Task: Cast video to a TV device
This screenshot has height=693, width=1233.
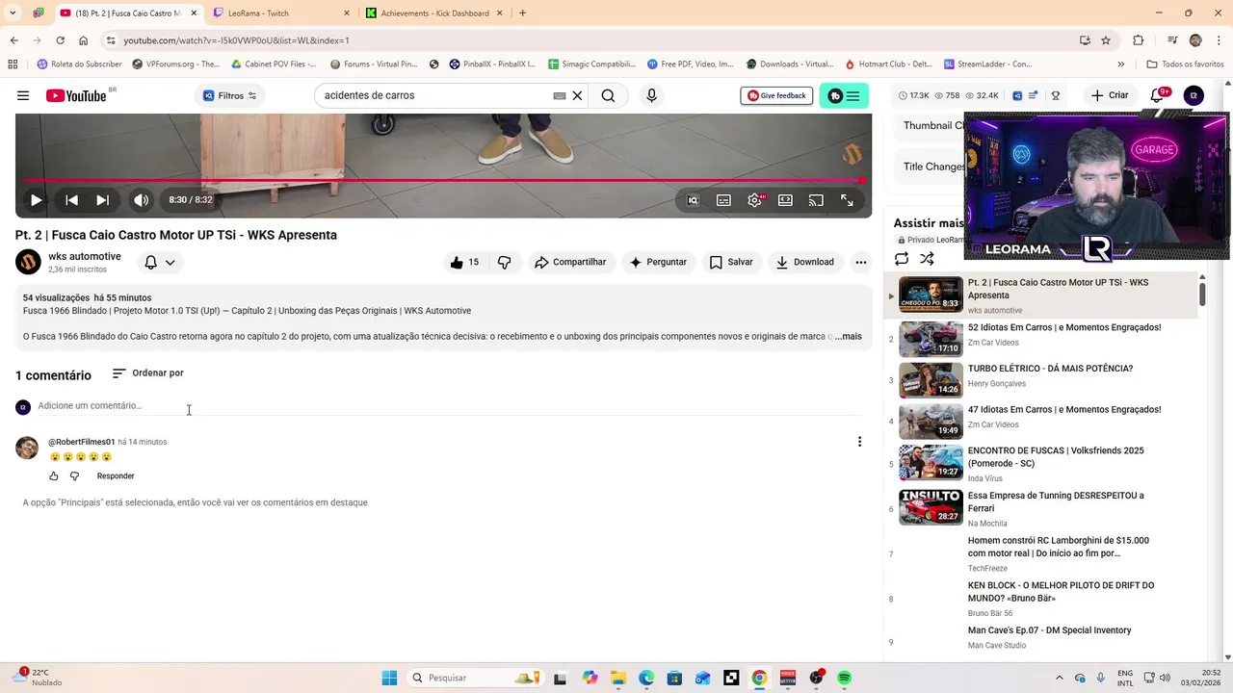Action: click(x=816, y=200)
